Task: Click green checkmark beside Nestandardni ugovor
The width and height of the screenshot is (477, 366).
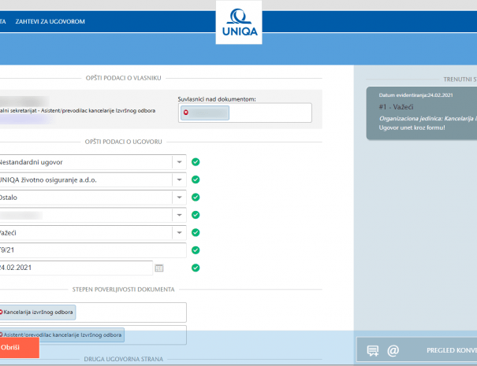Action: pos(196,162)
